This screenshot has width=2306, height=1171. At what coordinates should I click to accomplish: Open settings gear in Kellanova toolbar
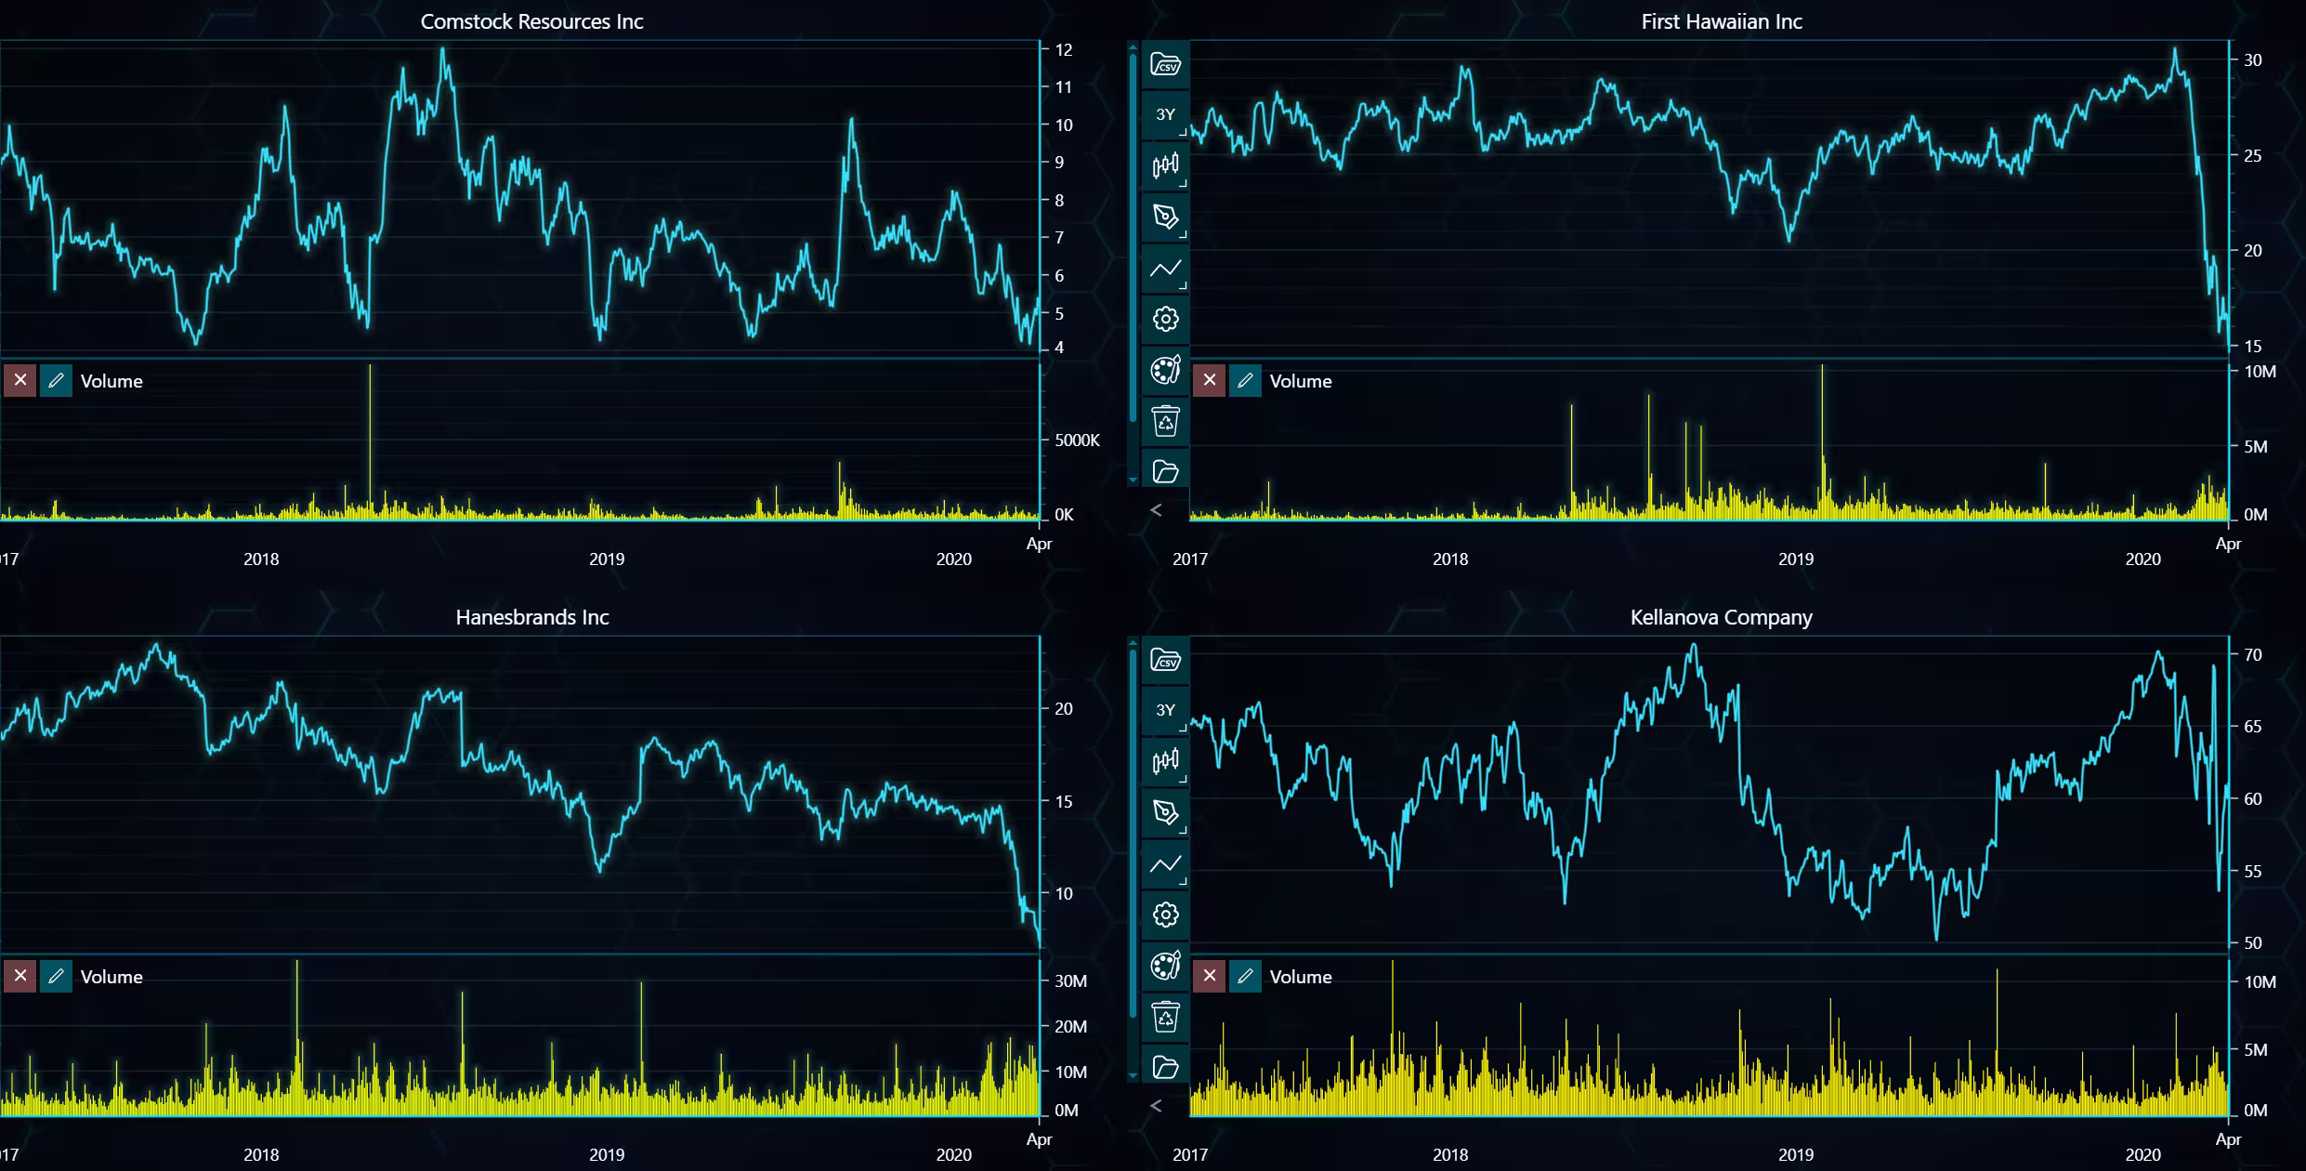coord(1165,914)
